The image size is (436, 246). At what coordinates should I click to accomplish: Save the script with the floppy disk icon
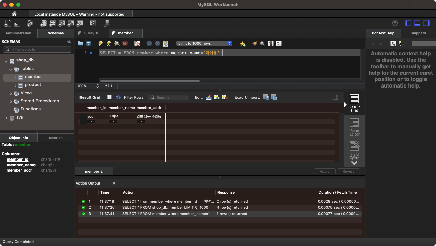pyautogui.click(x=89, y=43)
